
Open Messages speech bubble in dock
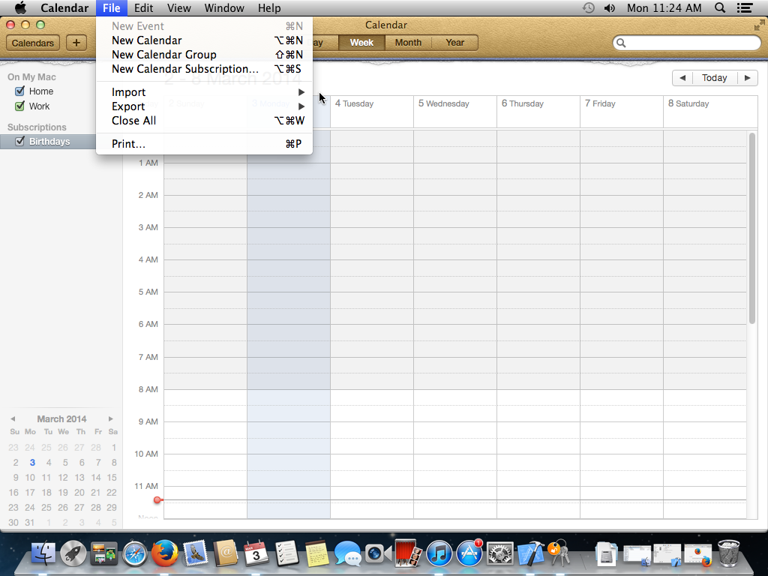click(347, 553)
